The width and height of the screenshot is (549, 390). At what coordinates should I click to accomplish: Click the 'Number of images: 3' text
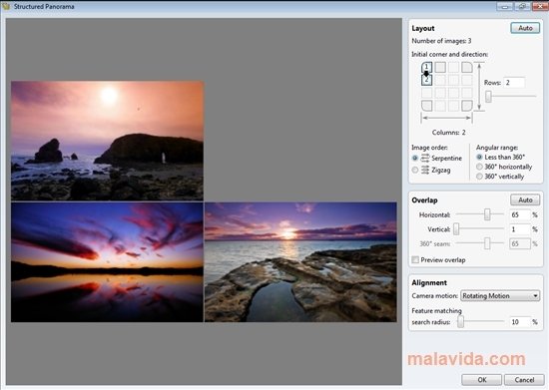pos(441,41)
